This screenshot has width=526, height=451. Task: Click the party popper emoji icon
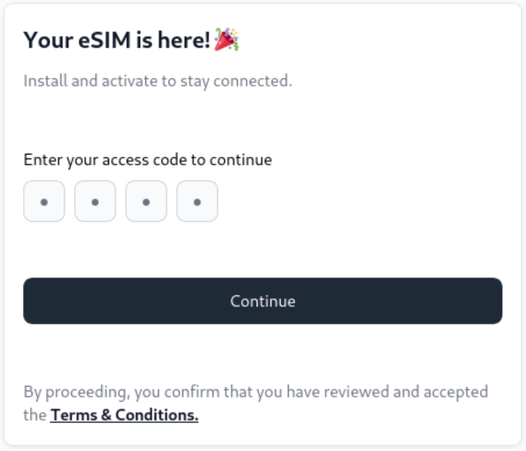(227, 39)
